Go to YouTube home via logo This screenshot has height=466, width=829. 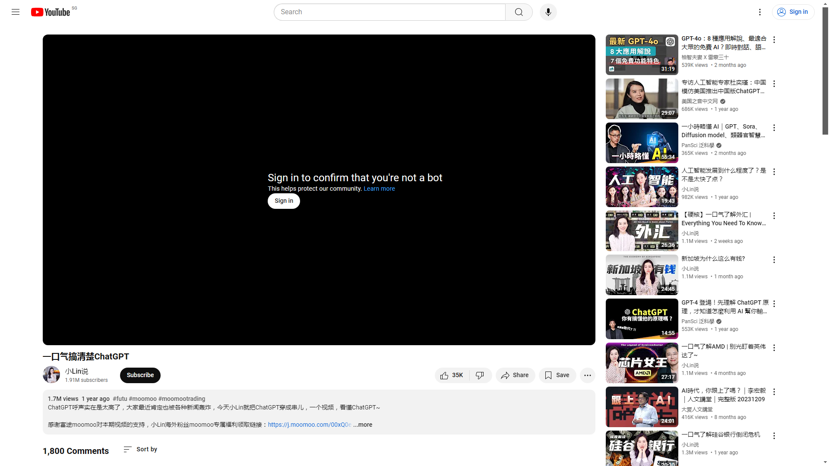[x=51, y=12]
